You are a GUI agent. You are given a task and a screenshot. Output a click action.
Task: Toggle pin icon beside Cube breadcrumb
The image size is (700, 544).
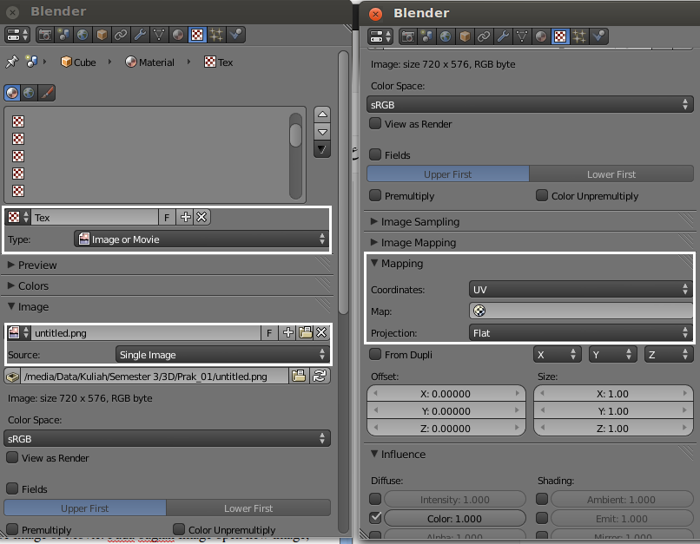(11, 62)
